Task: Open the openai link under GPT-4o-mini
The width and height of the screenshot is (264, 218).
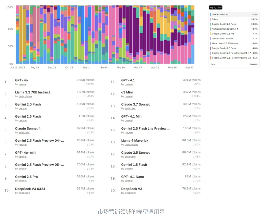Action: click(23, 157)
